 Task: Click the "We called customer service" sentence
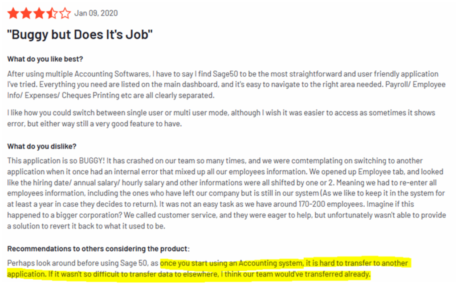coord(170,215)
